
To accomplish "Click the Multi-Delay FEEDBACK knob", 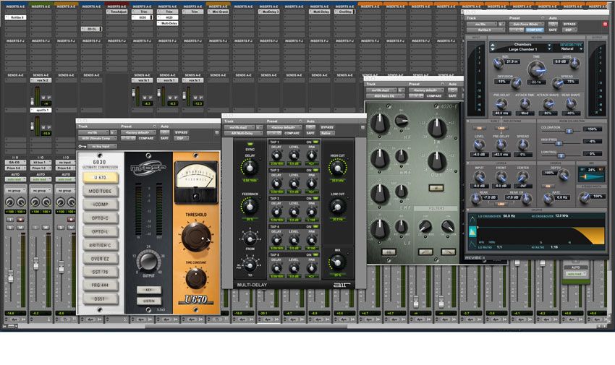I will (250, 206).
